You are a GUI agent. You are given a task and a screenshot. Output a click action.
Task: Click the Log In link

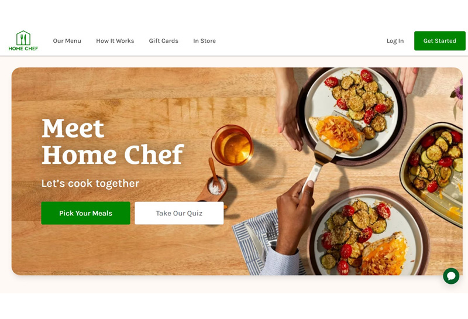pos(395,41)
